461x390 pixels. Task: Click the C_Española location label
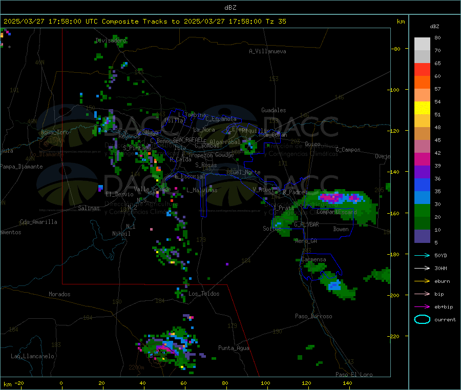coord(221,119)
